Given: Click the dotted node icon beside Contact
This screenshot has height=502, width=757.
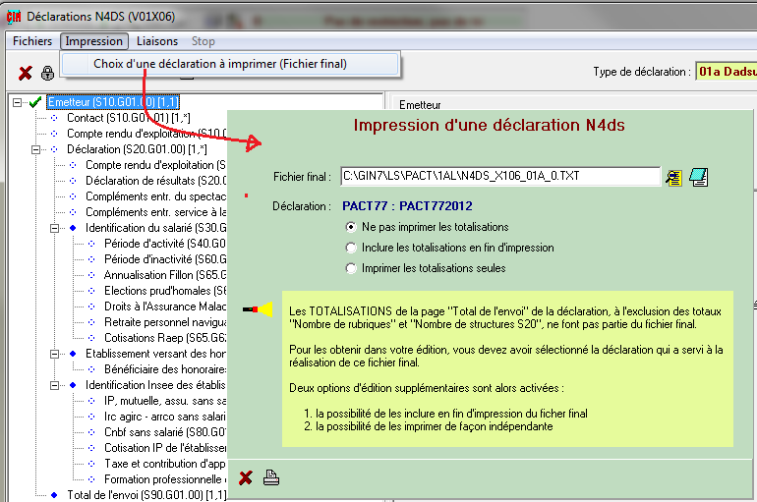Looking at the screenshot, I should tap(54, 118).
